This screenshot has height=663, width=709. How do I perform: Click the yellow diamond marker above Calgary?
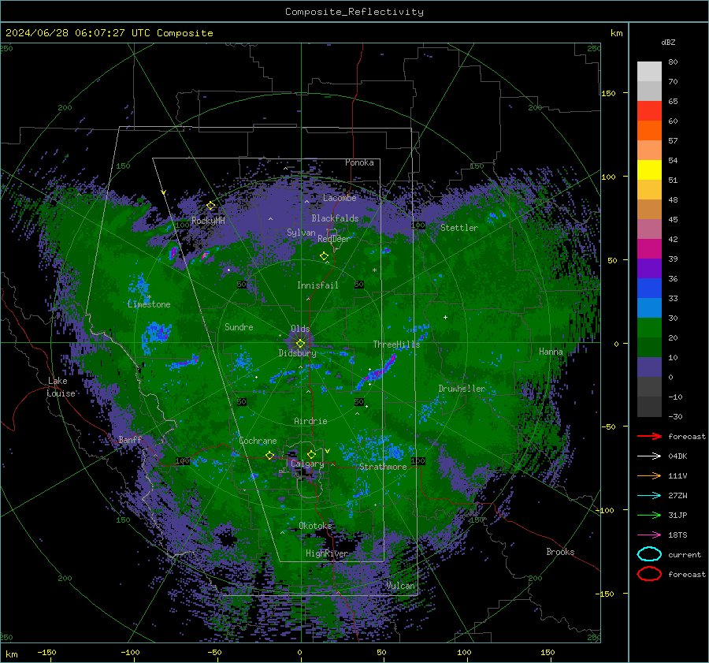pyautogui.click(x=311, y=454)
